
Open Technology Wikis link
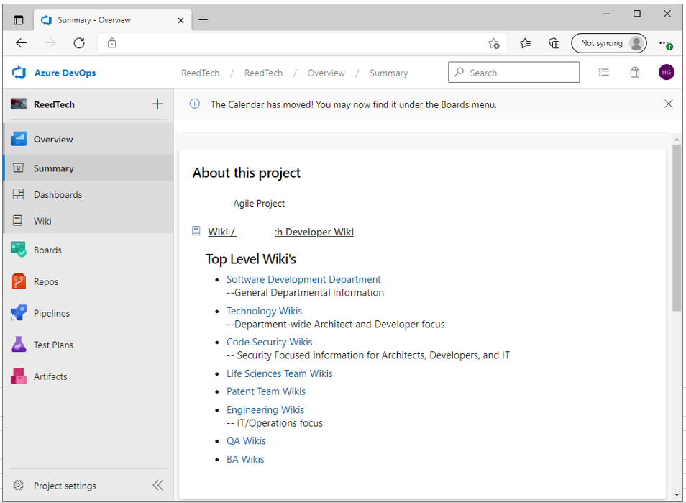[x=264, y=311]
